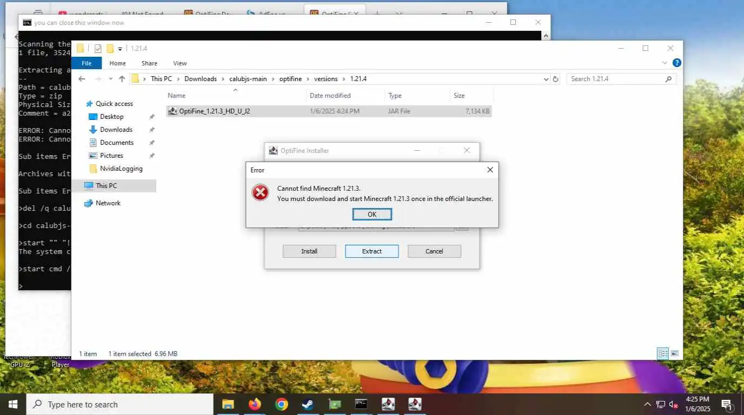This screenshot has width=744, height=415.
Task: Expand the chevron after This PC breadcrumb
Action: pos(178,79)
